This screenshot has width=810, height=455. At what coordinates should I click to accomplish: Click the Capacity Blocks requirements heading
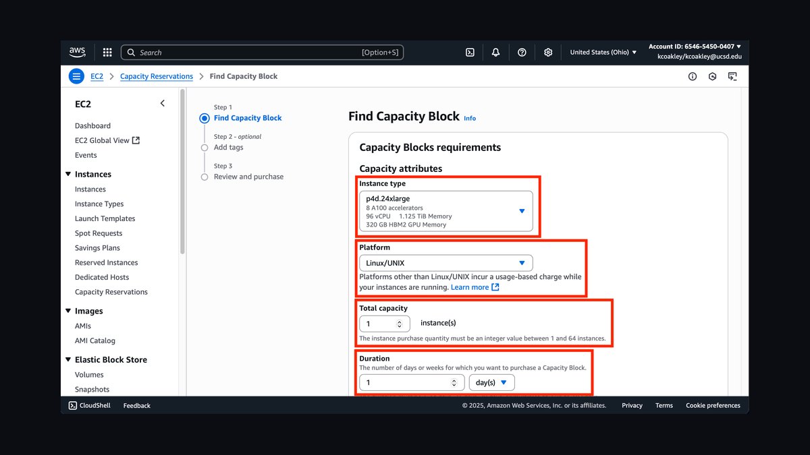tap(430, 147)
